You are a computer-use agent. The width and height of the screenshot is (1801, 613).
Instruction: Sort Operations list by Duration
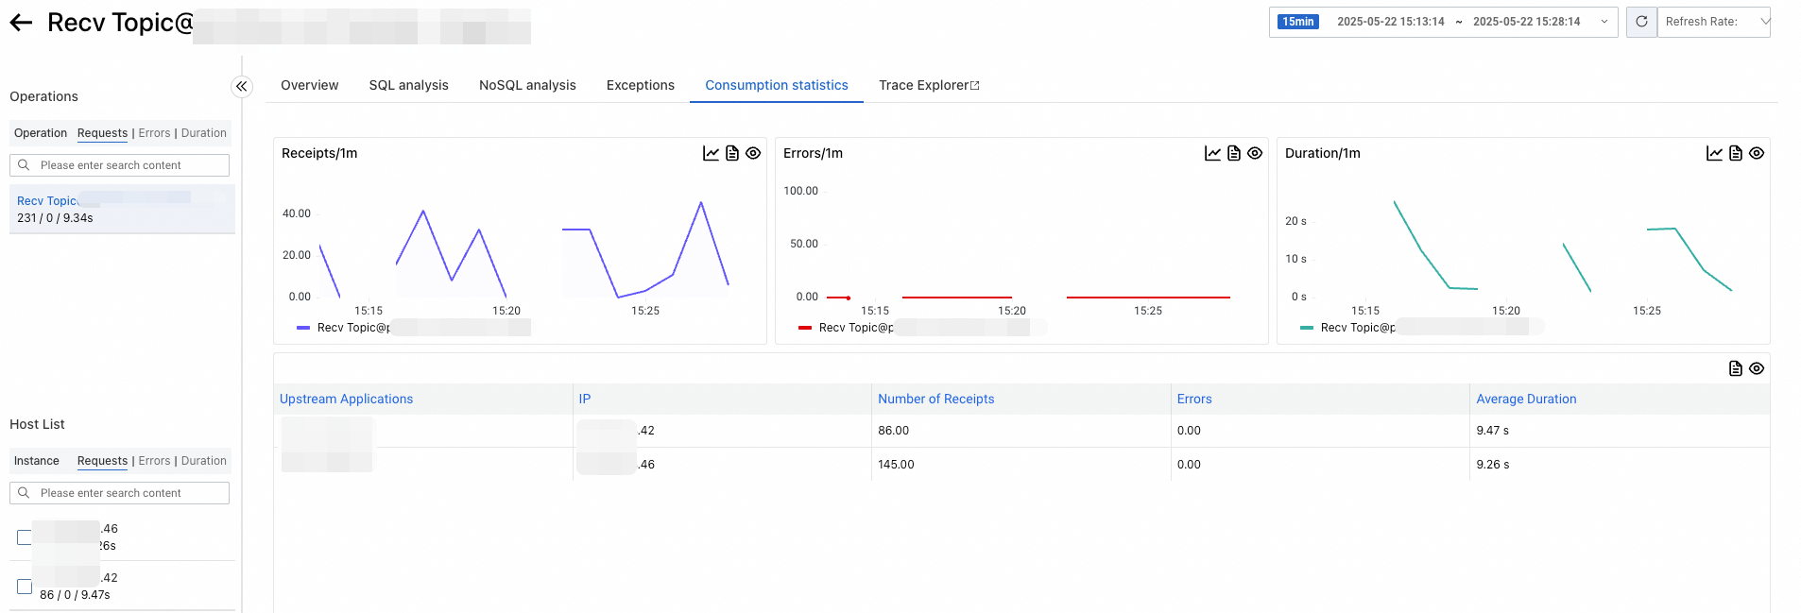tap(204, 133)
